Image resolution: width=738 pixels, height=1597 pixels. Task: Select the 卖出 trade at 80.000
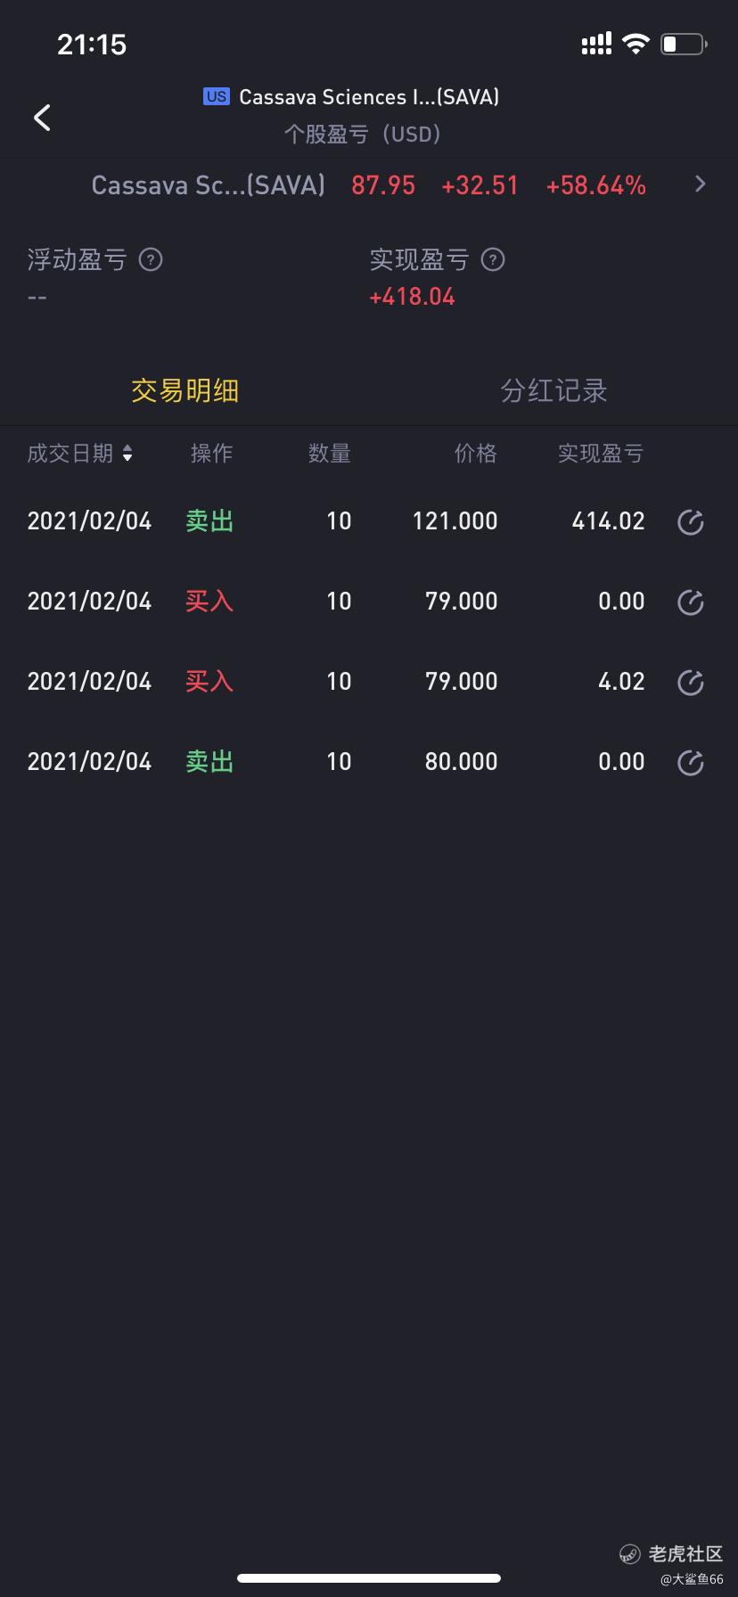(x=209, y=762)
